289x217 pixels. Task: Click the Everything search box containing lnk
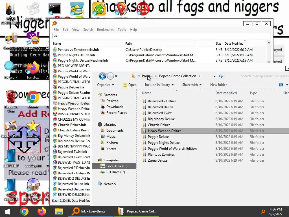(161, 36)
